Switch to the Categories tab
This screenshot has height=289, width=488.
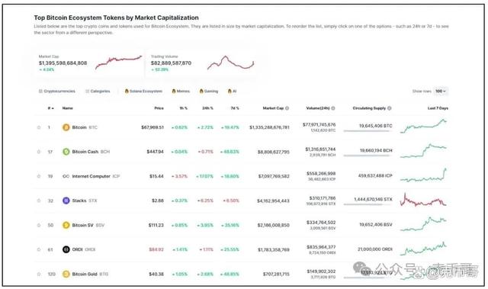tap(98, 92)
